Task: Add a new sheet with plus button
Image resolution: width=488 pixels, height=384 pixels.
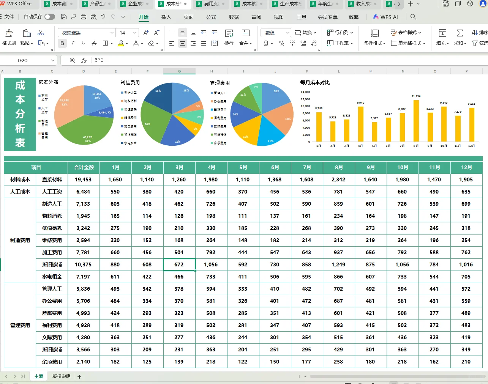Action: click(x=79, y=377)
